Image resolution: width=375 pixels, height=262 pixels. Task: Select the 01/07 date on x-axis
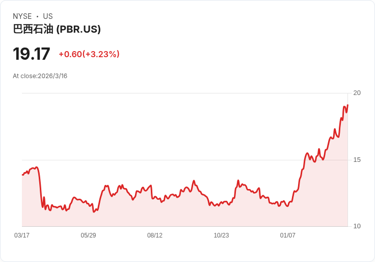tap(288, 235)
